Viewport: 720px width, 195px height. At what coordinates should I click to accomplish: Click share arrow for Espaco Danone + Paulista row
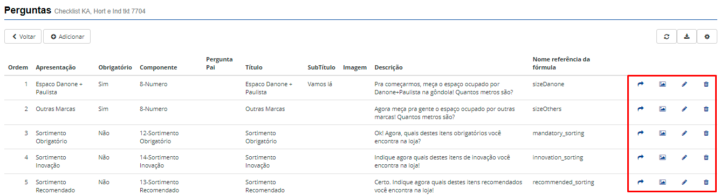641,84
